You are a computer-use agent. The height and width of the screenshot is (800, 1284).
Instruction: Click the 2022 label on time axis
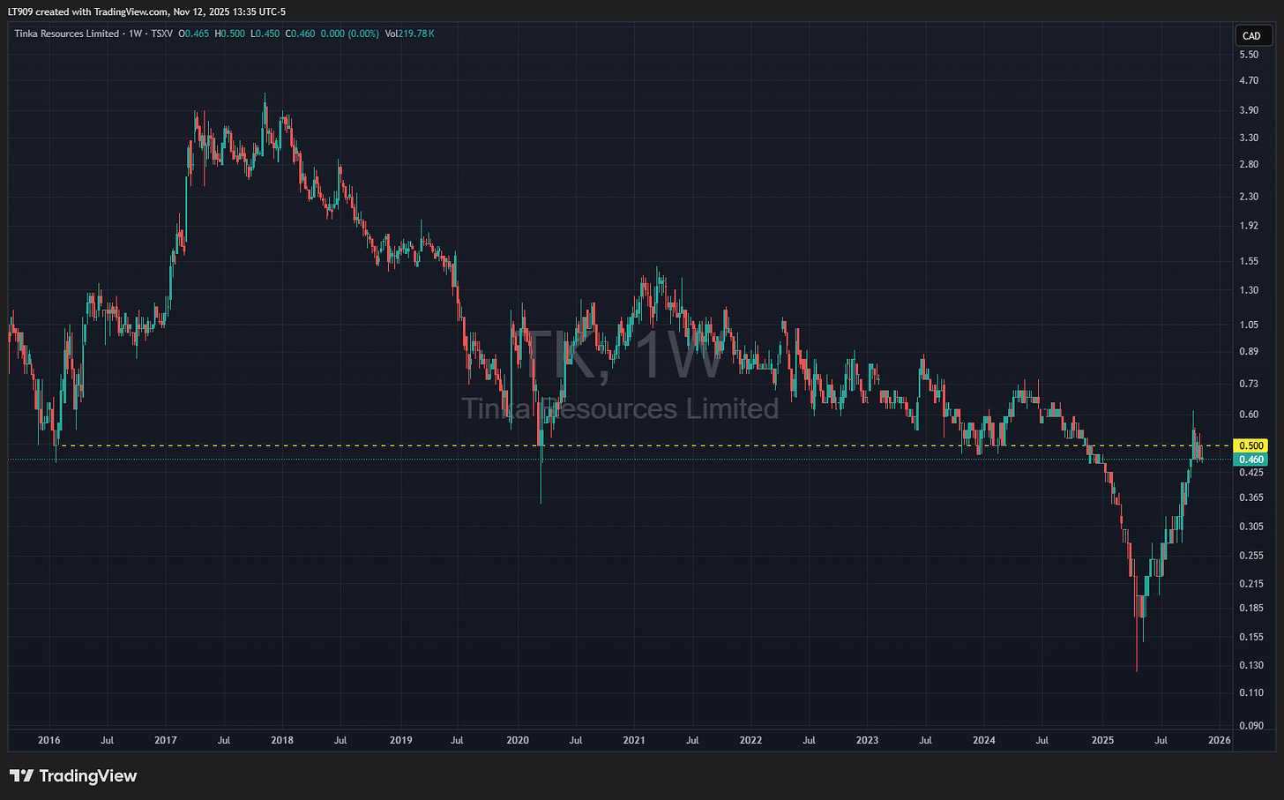click(750, 740)
